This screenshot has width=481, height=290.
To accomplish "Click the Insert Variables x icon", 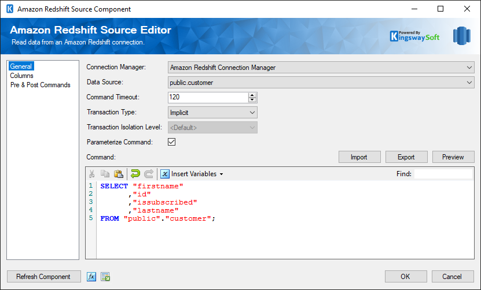I will coord(165,174).
